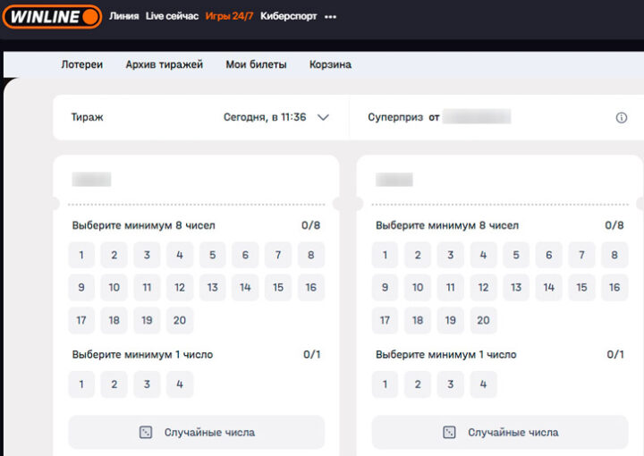Open the draw time dropdown chevron
644x456 pixels.
point(323,117)
